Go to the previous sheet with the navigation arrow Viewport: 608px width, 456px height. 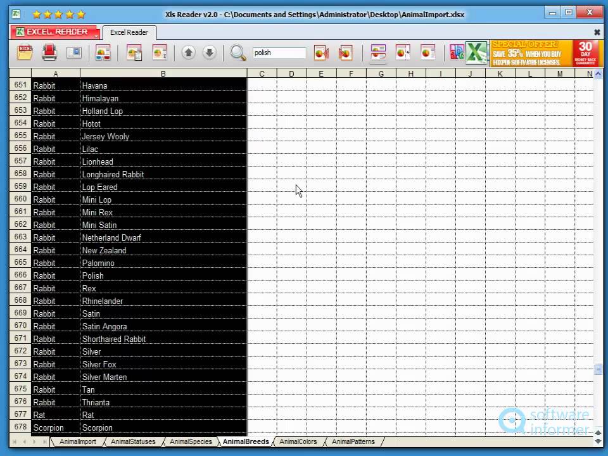pyautogui.click(x=25, y=441)
